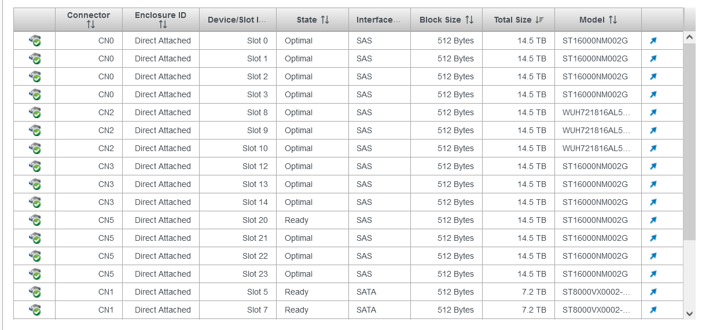
Task: Sort drives by Enclosure ID
Action: (161, 20)
